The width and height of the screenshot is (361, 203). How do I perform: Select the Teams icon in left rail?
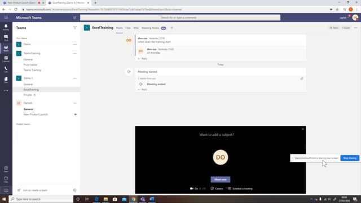click(x=6, y=48)
